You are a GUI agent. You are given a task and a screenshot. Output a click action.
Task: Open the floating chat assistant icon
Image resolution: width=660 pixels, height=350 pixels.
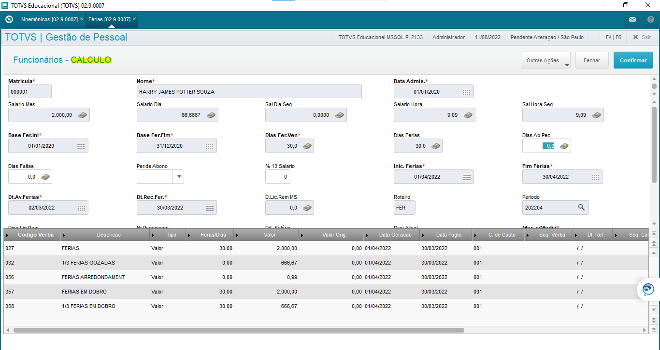(x=647, y=290)
